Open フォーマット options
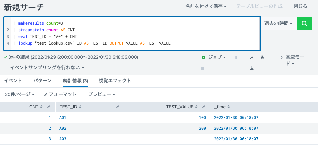Viewport: 318px width, 150px height. coord(60,94)
